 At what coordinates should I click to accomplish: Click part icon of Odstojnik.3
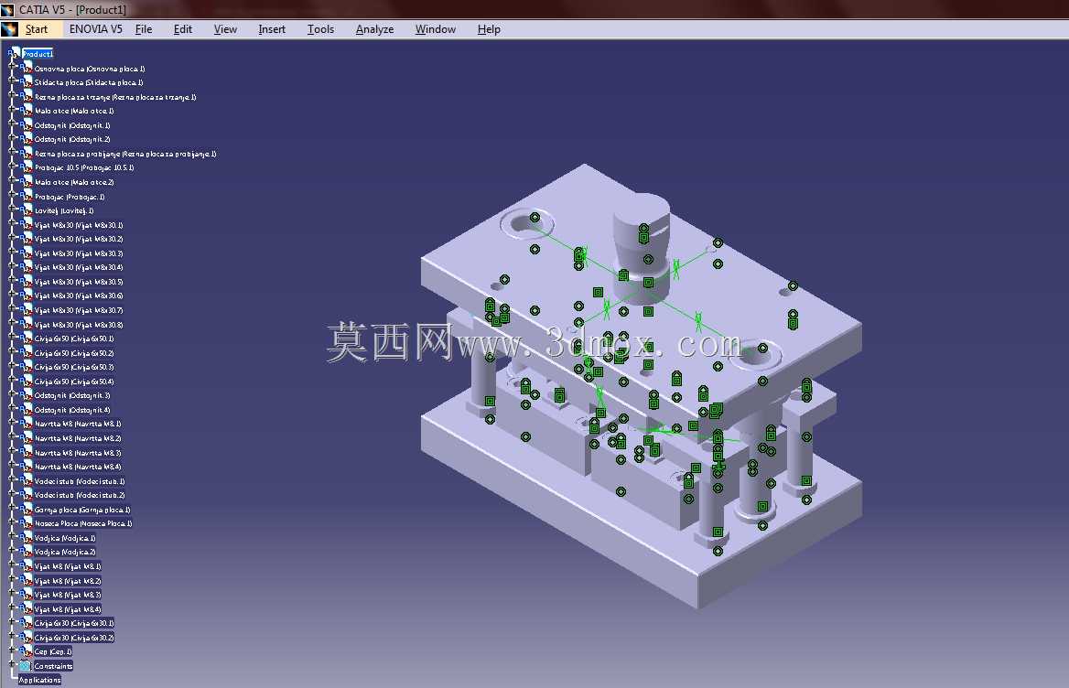click(x=26, y=394)
